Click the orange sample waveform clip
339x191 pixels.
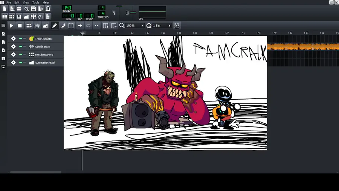tap(303, 46)
